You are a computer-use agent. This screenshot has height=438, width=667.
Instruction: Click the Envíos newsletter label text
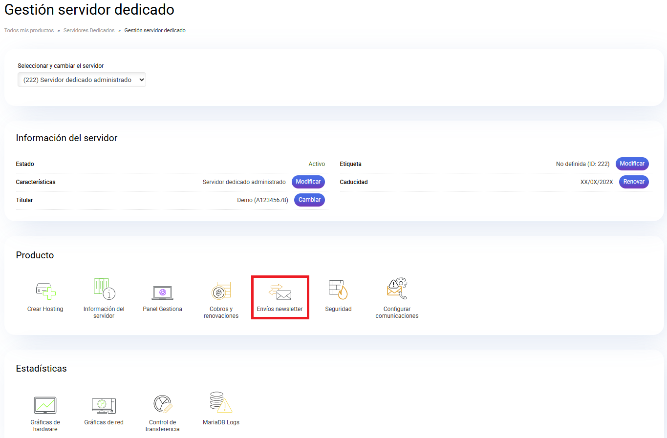[x=280, y=309]
